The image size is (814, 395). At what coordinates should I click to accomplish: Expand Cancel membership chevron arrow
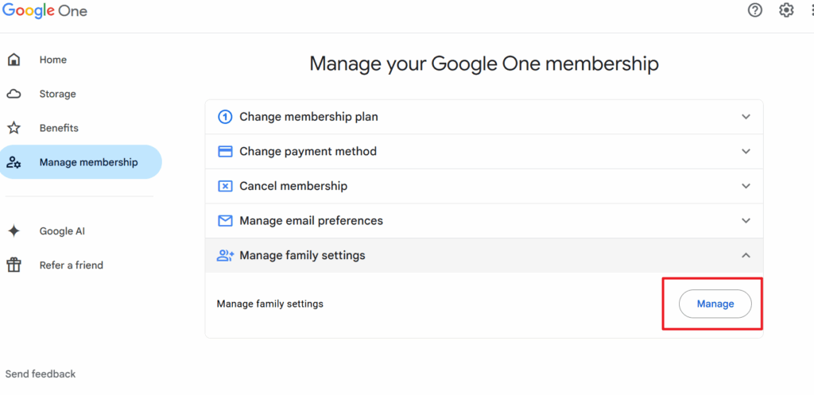pyautogui.click(x=746, y=186)
